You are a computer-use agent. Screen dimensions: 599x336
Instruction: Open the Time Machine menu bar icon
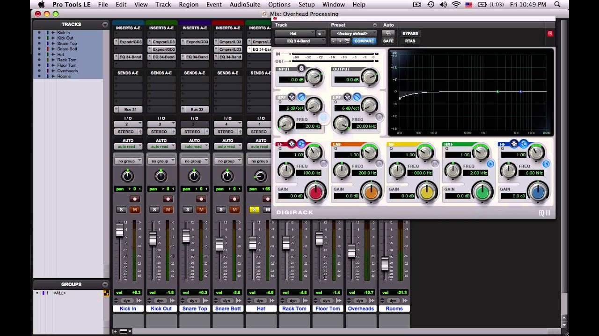click(431, 5)
